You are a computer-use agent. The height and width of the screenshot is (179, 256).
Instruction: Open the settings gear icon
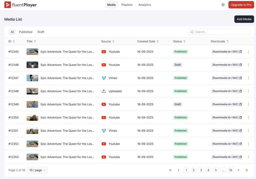tap(223, 5)
